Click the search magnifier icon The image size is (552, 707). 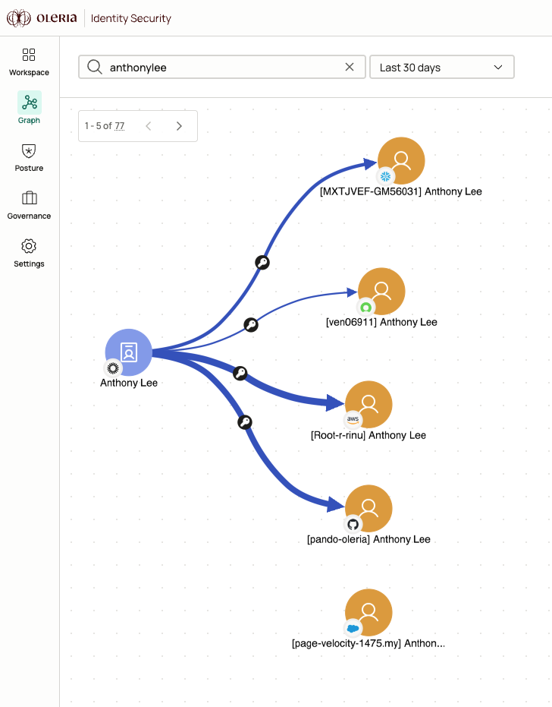95,67
